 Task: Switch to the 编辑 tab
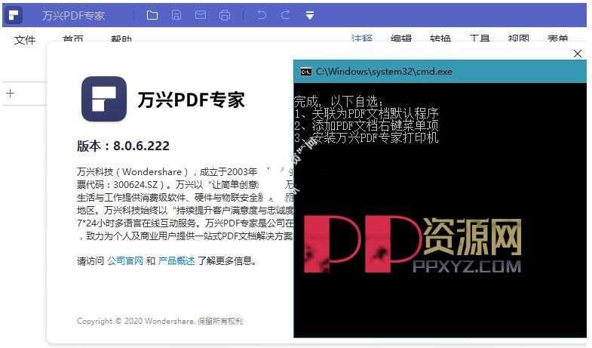(401, 38)
